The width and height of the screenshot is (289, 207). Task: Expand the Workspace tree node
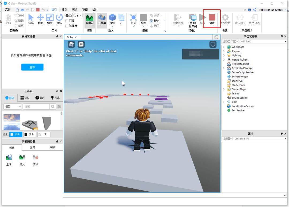224,47
